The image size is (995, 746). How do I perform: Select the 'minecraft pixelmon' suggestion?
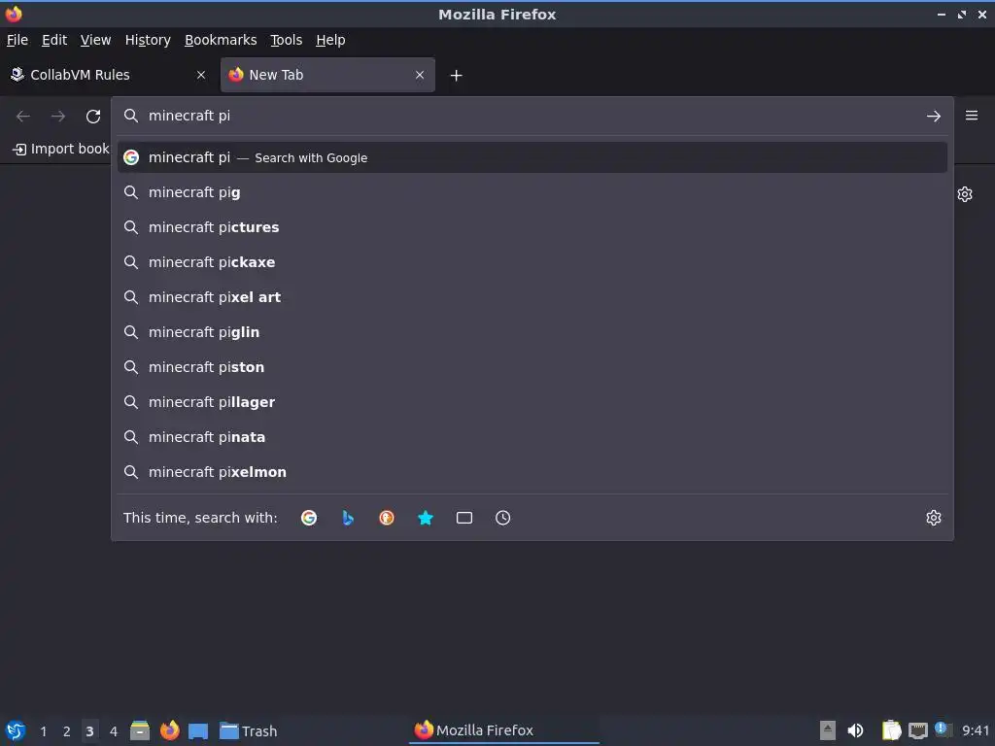point(532,471)
